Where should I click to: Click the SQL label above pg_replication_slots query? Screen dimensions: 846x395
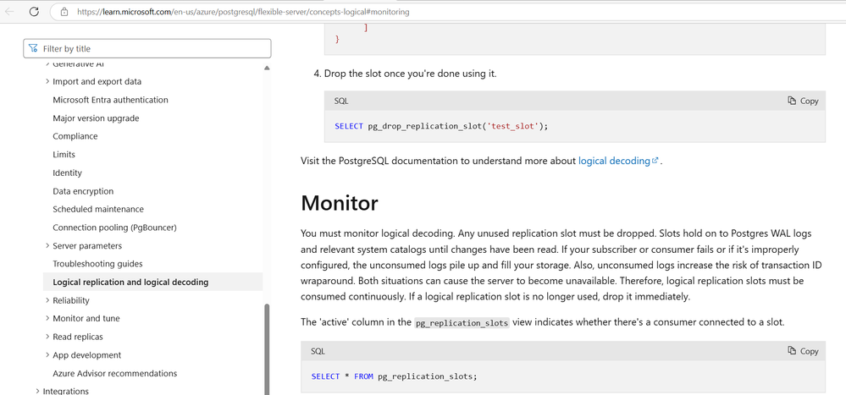coord(318,351)
